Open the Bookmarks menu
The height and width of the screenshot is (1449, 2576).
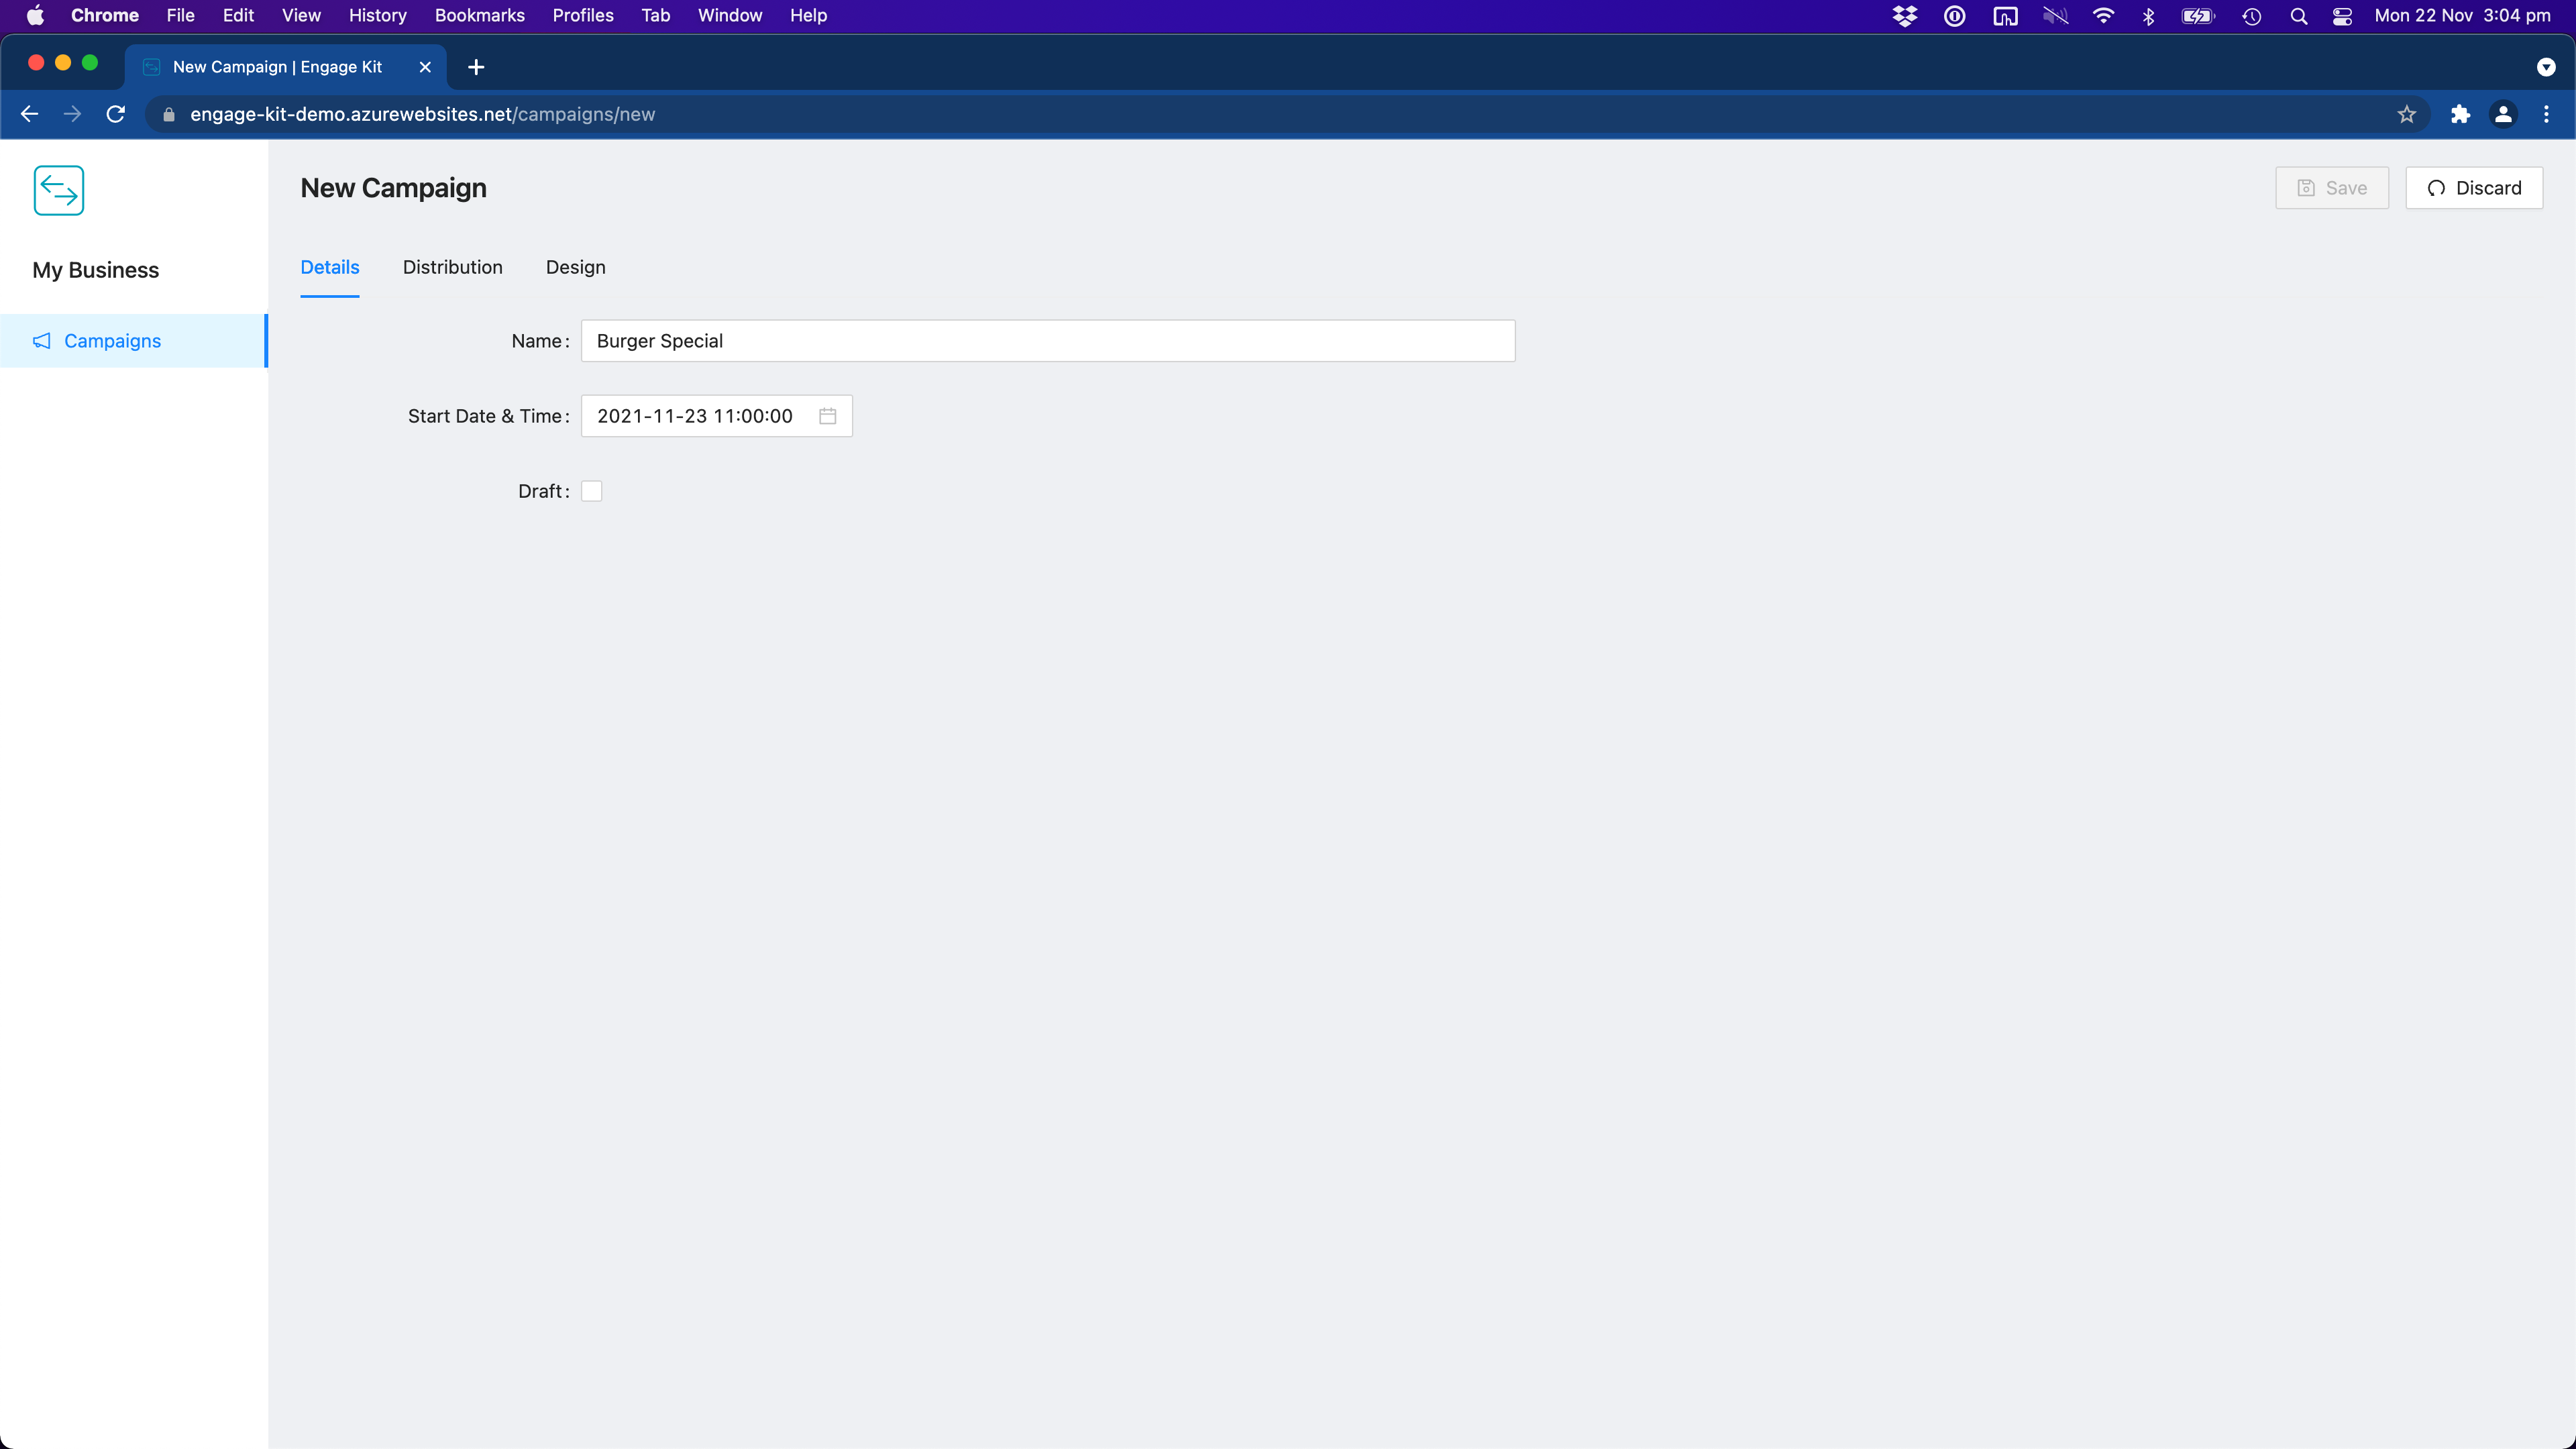[479, 16]
